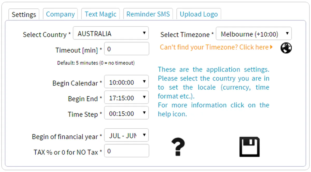This screenshot has width=311, height=172.
Task: Switch to the Company tab
Action: [60, 14]
